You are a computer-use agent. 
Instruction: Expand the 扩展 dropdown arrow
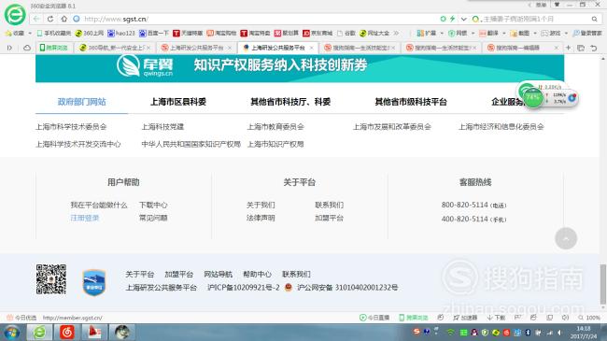[x=442, y=34]
